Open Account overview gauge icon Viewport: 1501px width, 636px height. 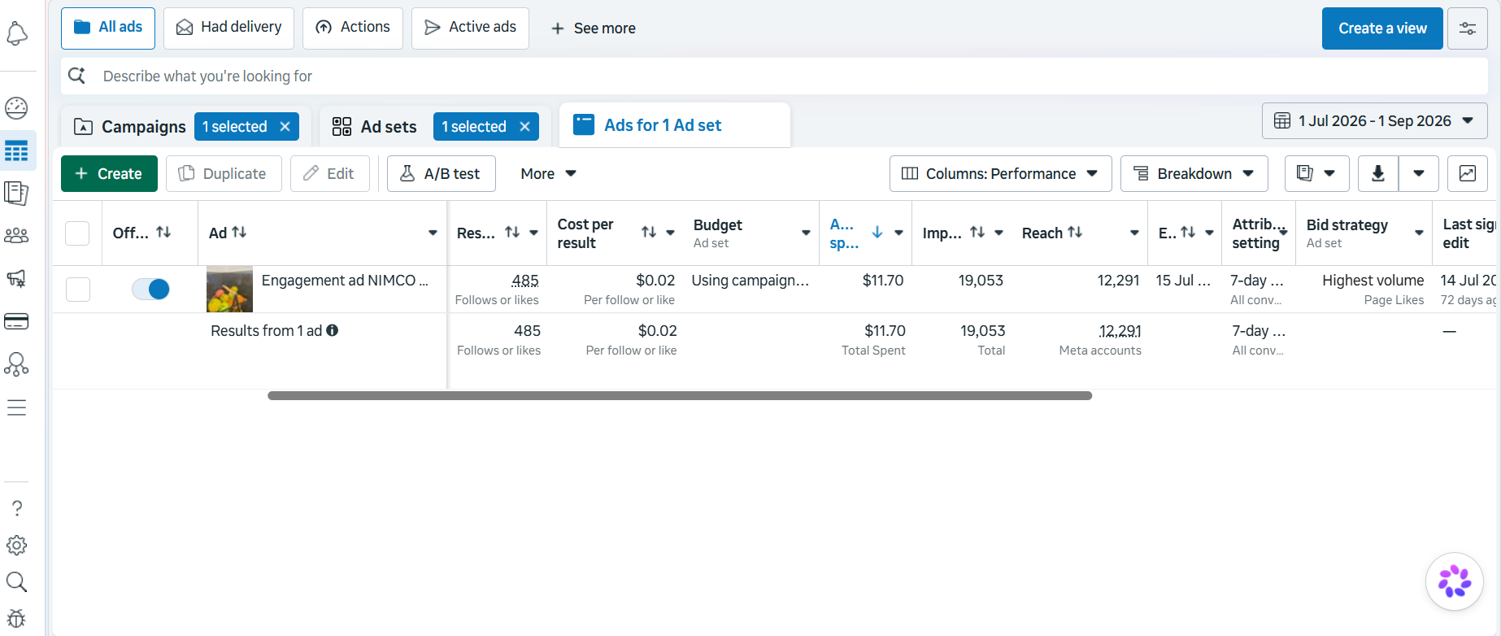[x=16, y=107]
